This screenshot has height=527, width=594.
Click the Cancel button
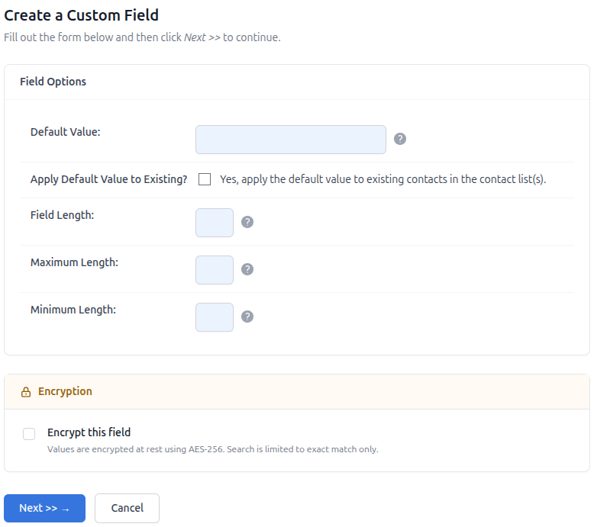click(x=127, y=508)
